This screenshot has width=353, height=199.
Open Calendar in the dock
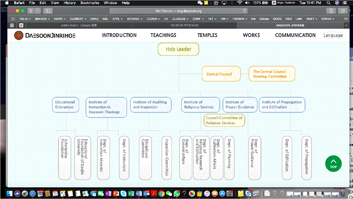coord(55,193)
